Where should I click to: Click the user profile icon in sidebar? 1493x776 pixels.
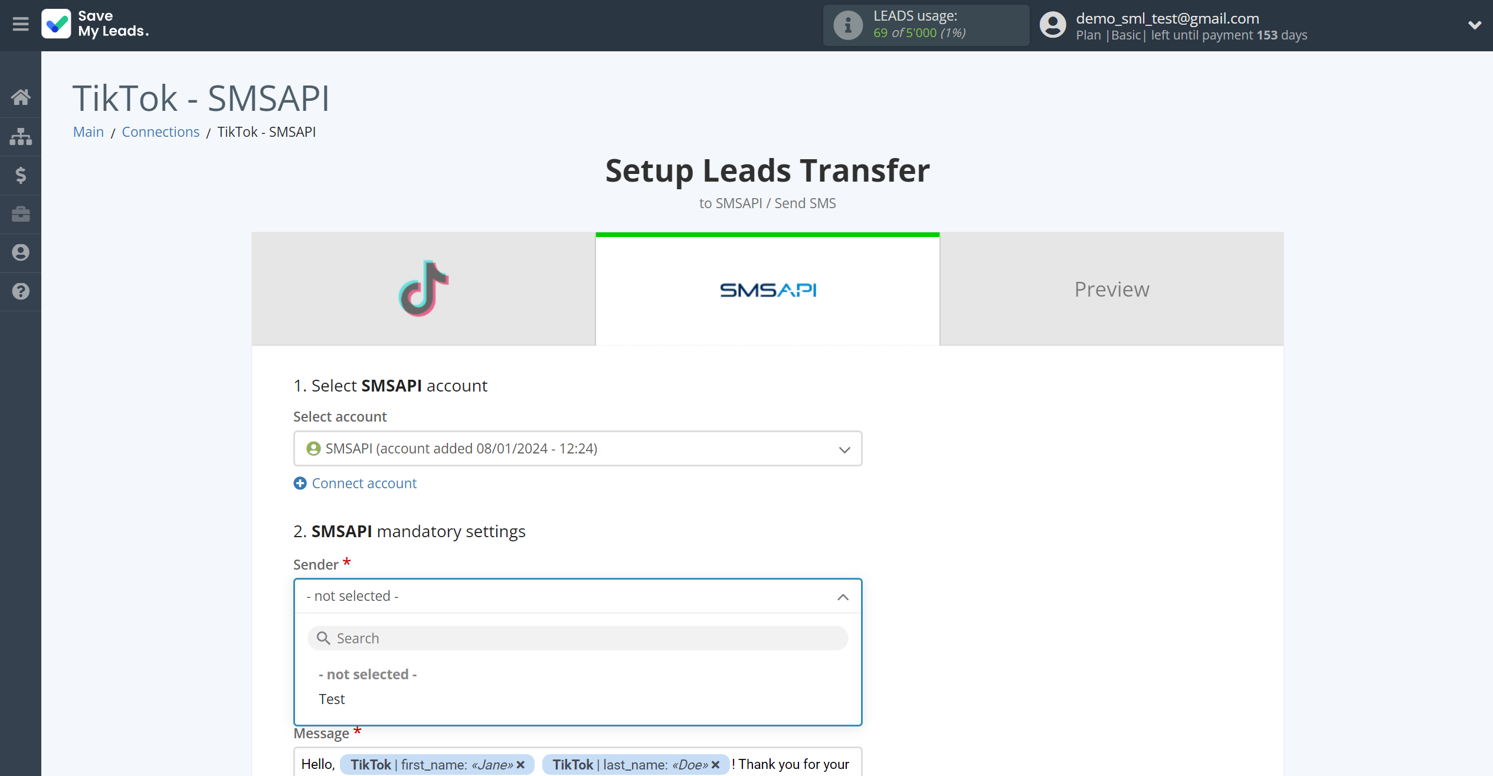pyautogui.click(x=21, y=253)
